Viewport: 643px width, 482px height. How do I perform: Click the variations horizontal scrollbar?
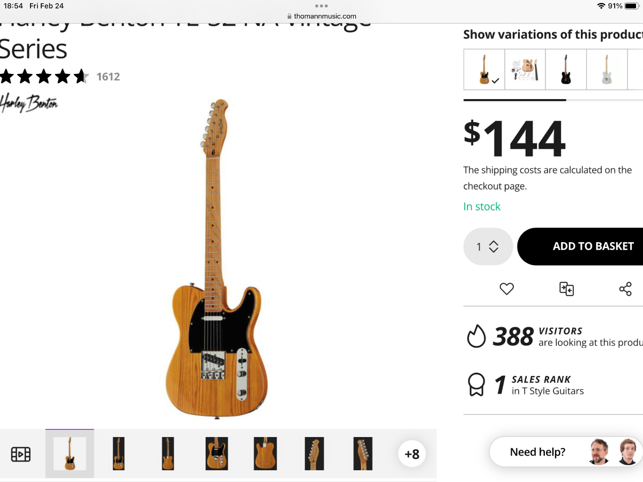coord(514,100)
